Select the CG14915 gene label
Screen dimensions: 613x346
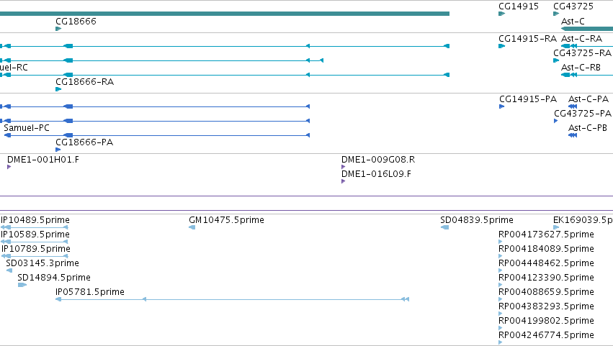tap(519, 6)
